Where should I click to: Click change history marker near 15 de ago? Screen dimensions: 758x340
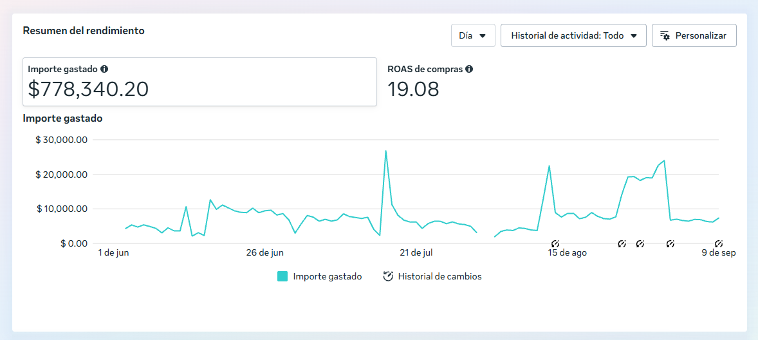click(555, 243)
